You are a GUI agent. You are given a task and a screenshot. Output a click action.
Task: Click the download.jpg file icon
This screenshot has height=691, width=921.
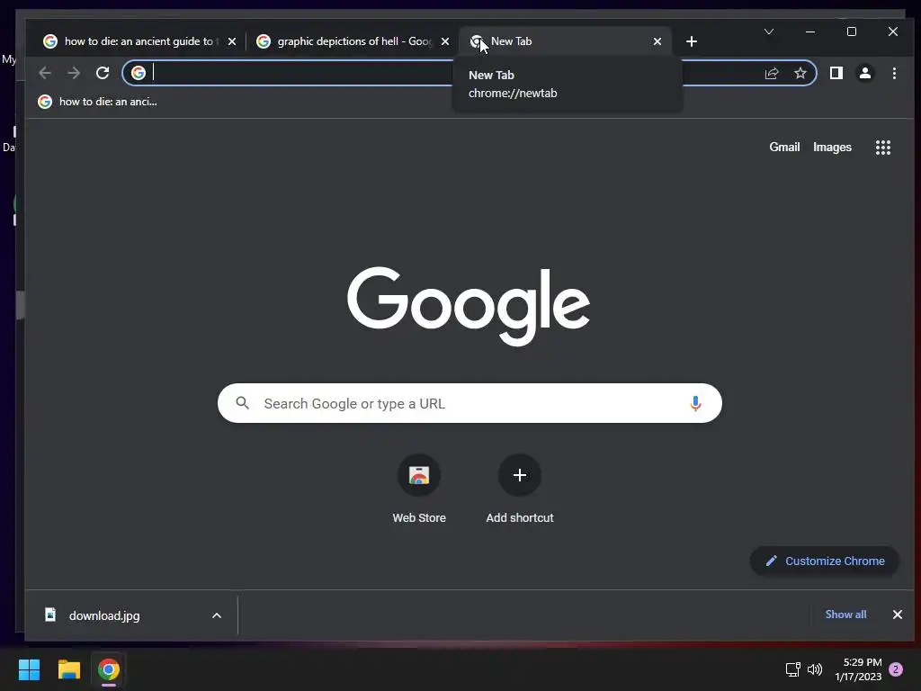50,615
